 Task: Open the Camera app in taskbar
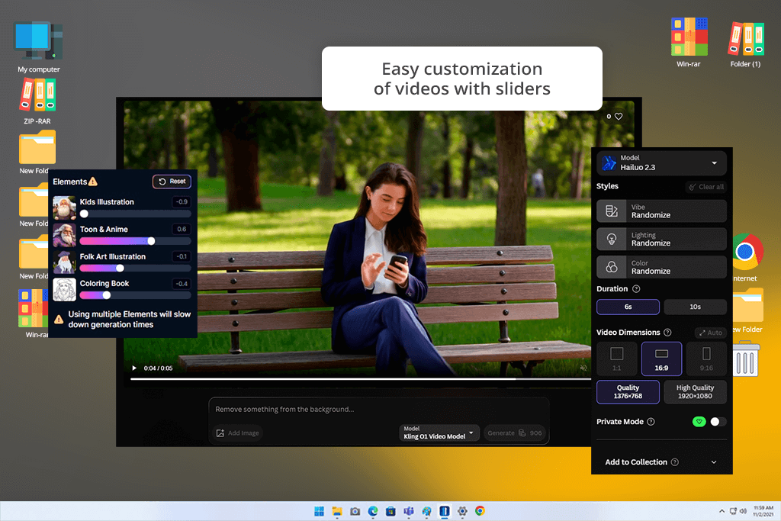click(355, 511)
